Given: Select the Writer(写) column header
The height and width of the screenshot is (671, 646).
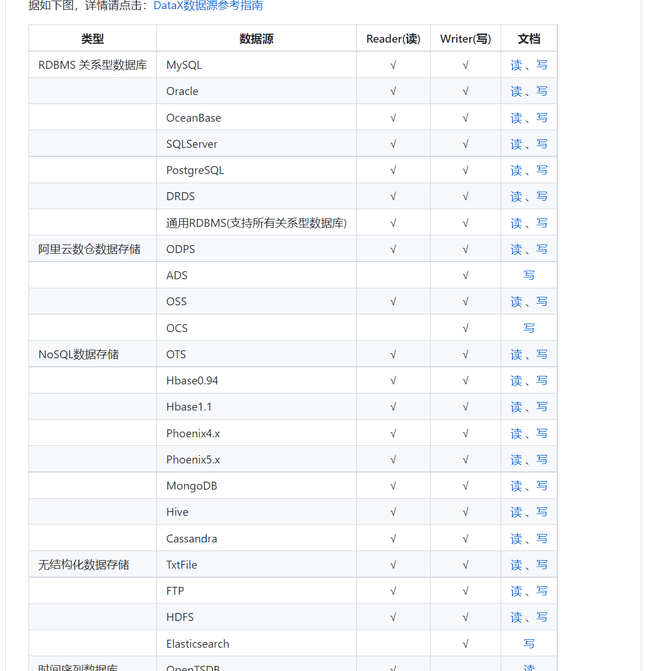Looking at the screenshot, I should [x=465, y=39].
